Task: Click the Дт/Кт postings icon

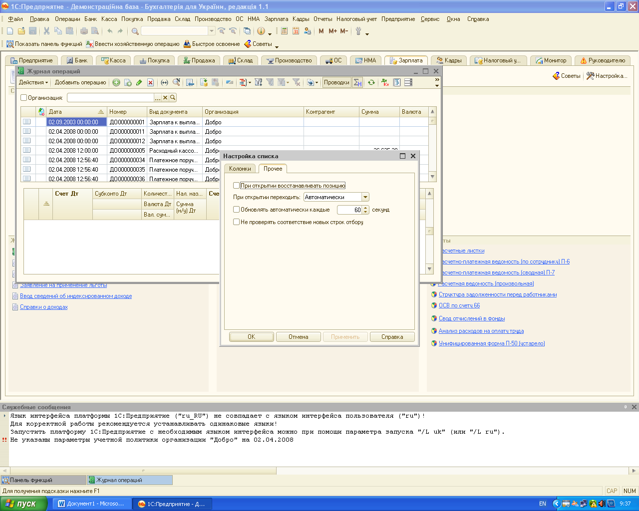Action: [385, 82]
